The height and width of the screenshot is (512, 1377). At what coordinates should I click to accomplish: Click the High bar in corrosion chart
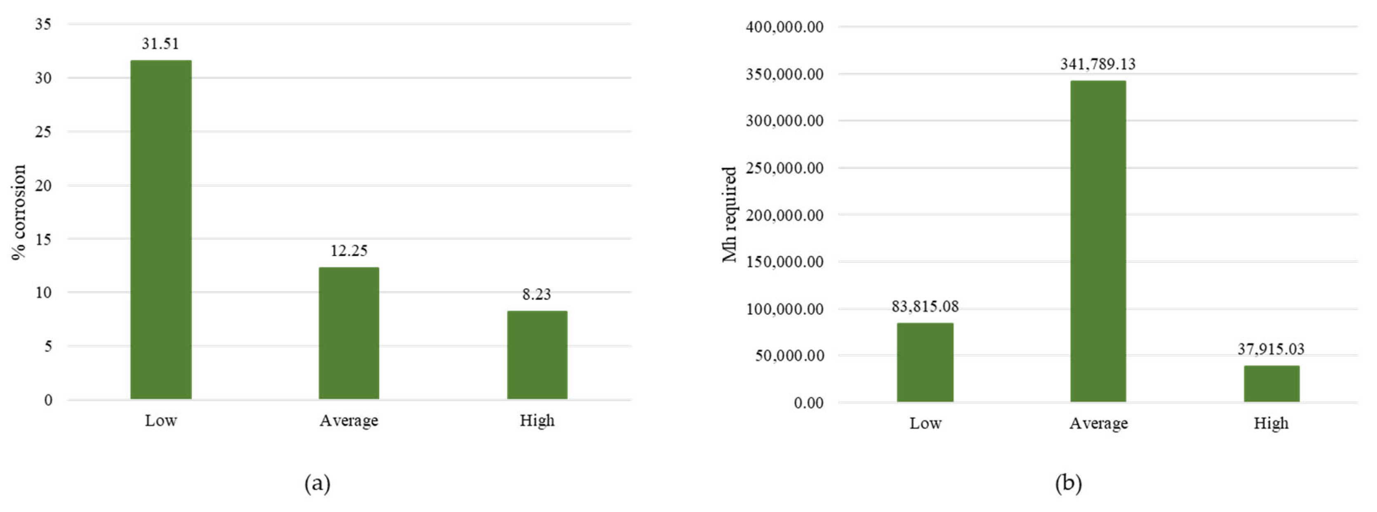(x=537, y=355)
